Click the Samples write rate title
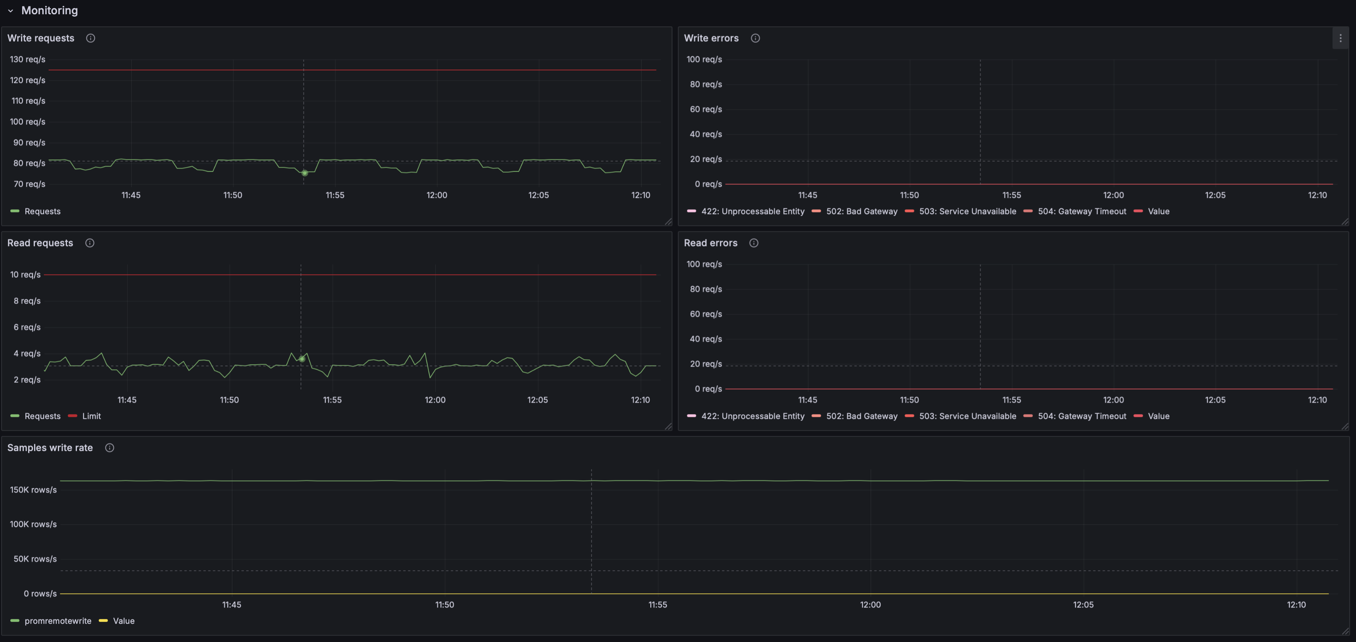Viewport: 1356px width, 642px height. tap(50, 447)
